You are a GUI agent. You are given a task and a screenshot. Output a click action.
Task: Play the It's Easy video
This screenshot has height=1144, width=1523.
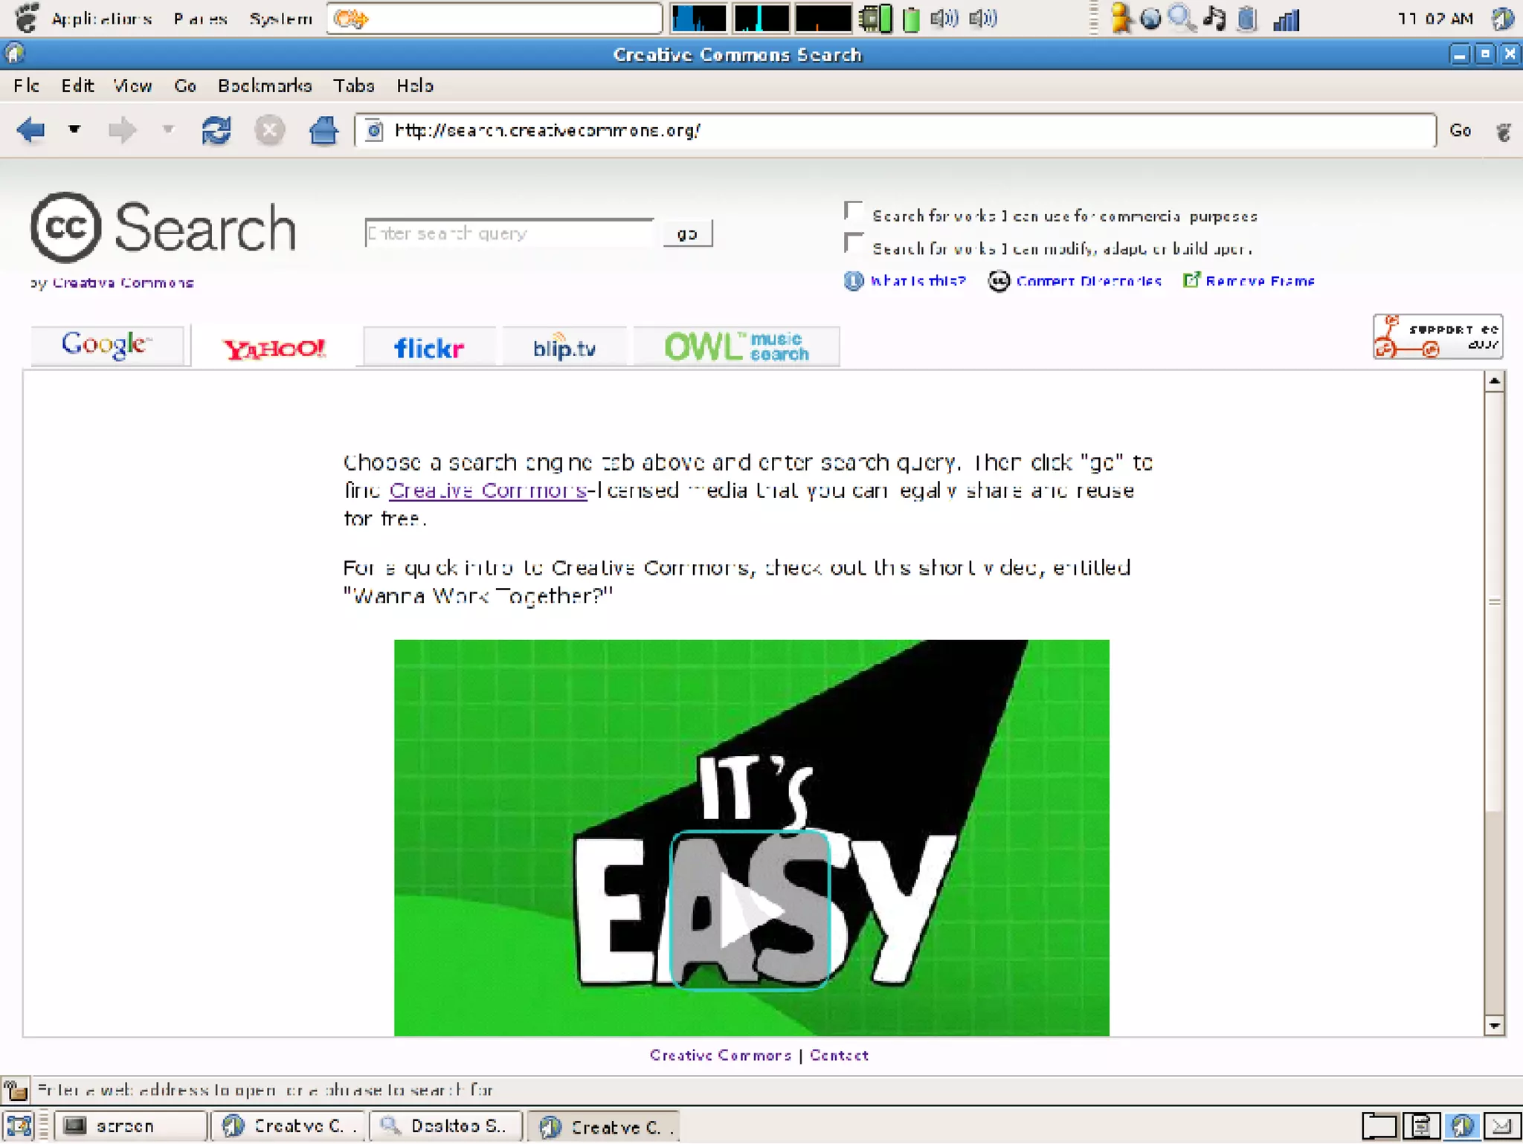(750, 911)
